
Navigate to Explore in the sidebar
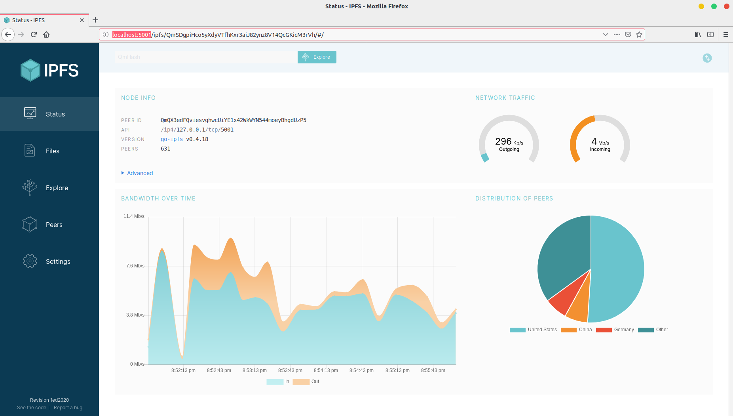(x=49, y=187)
